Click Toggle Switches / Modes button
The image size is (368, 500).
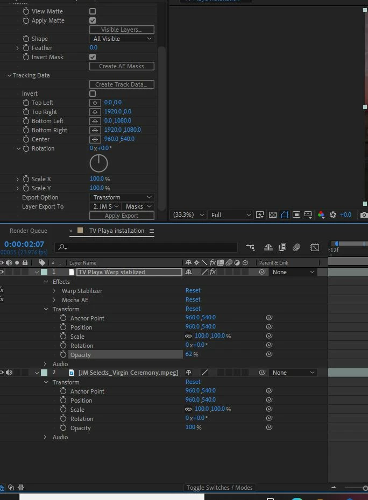[220, 488]
